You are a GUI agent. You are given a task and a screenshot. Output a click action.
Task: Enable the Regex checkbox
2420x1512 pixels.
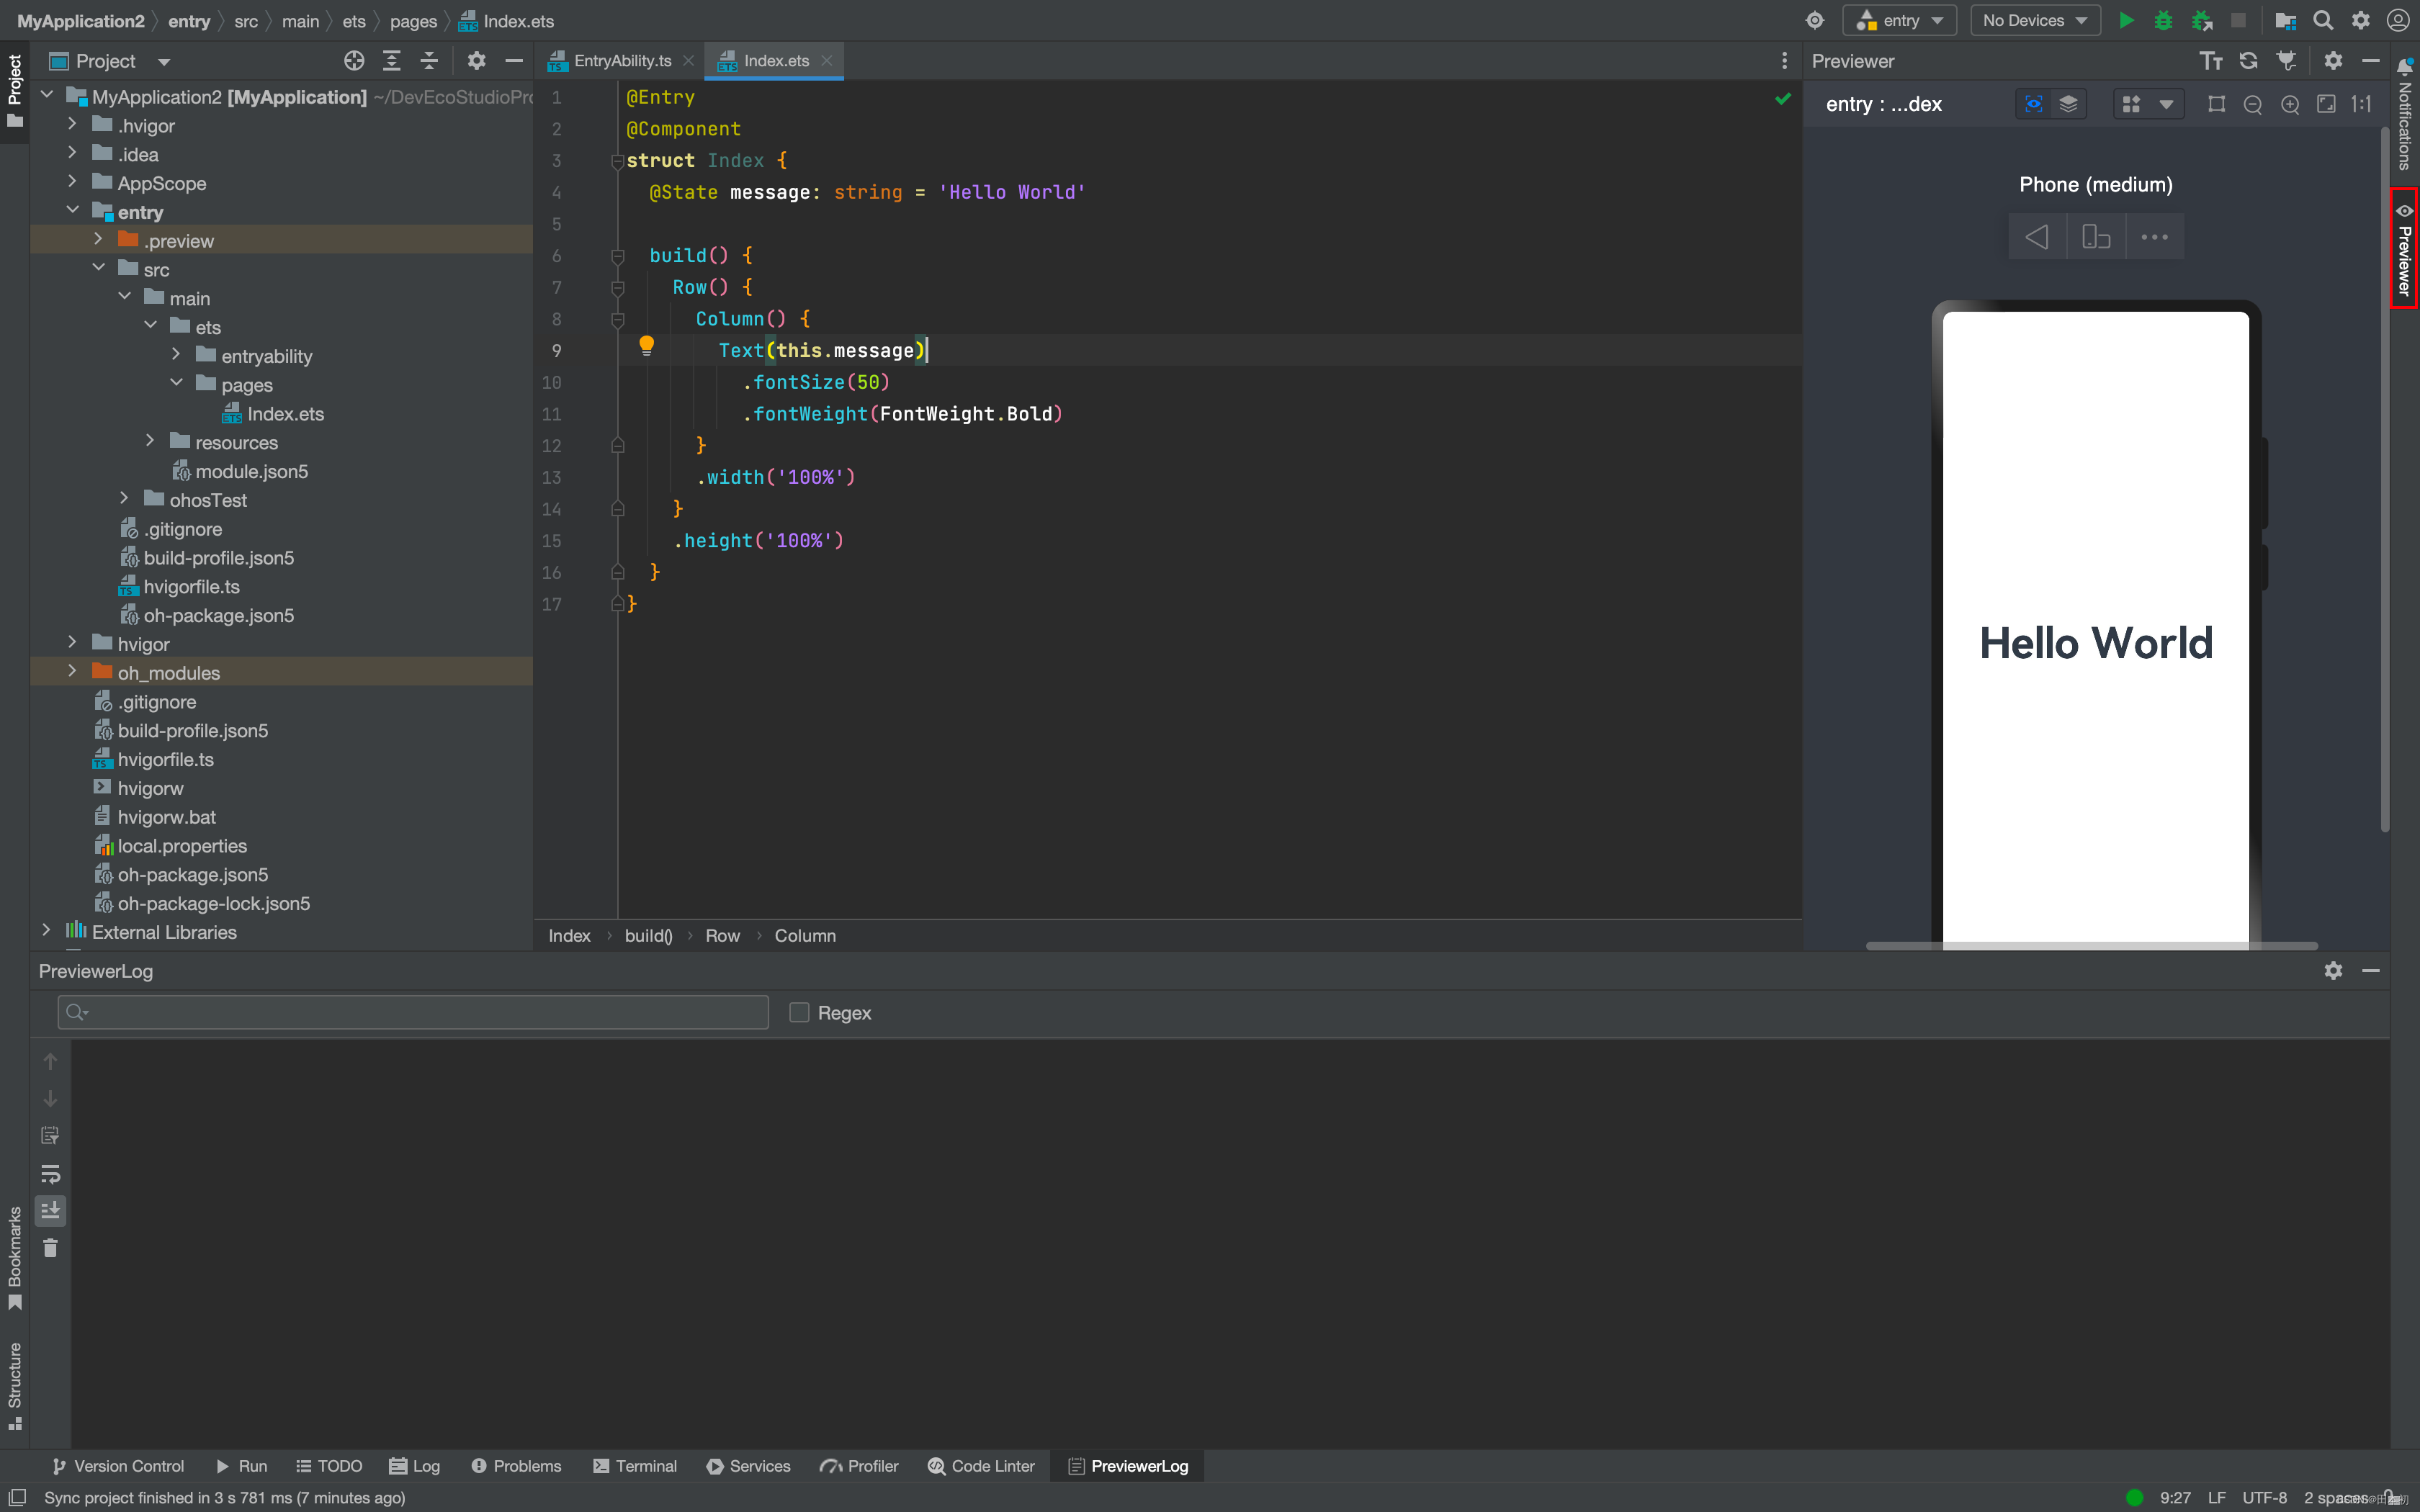[x=799, y=1013]
